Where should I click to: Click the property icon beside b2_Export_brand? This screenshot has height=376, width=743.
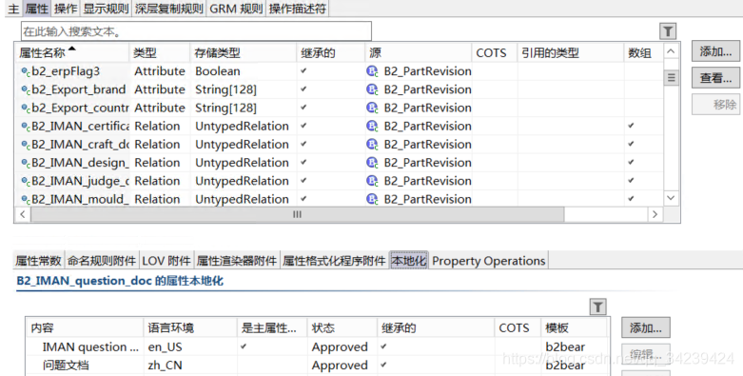26,89
